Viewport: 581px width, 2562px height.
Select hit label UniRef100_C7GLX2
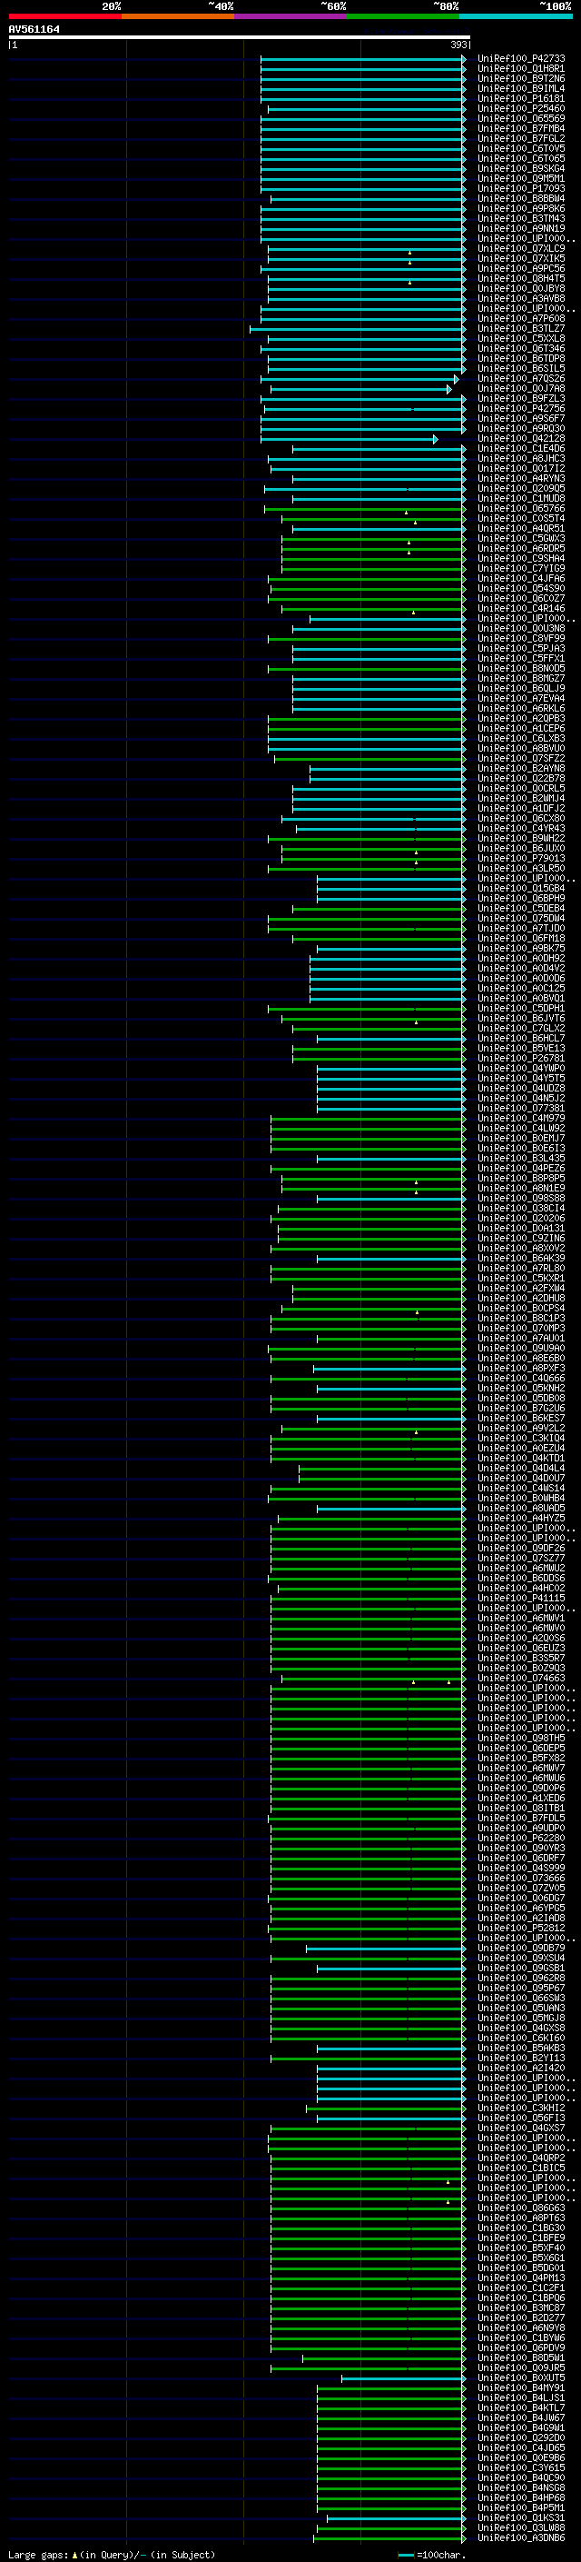click(520, 1029)
